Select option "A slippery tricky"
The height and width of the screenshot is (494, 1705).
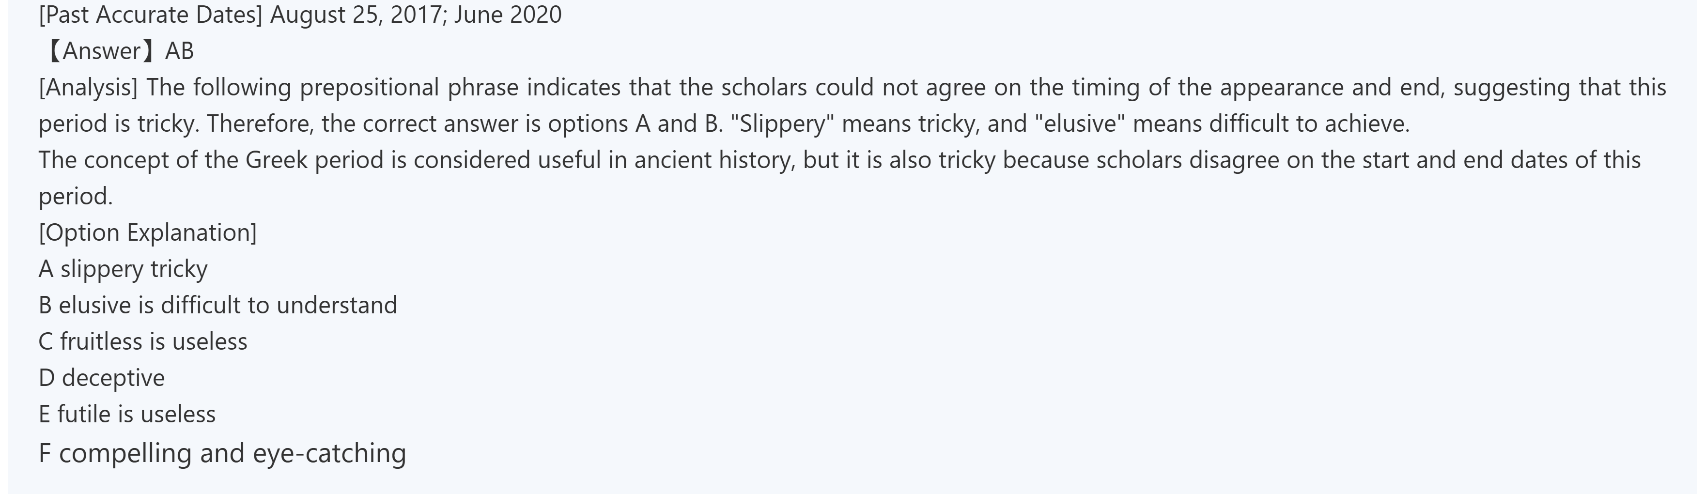(x=123, y=269)
